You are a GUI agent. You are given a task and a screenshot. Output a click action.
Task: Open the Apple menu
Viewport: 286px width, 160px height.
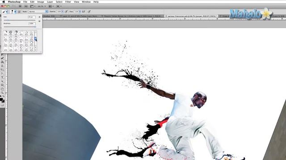point(4,2)
